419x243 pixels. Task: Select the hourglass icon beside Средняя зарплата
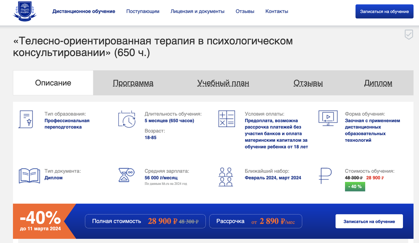coord(126,175)
